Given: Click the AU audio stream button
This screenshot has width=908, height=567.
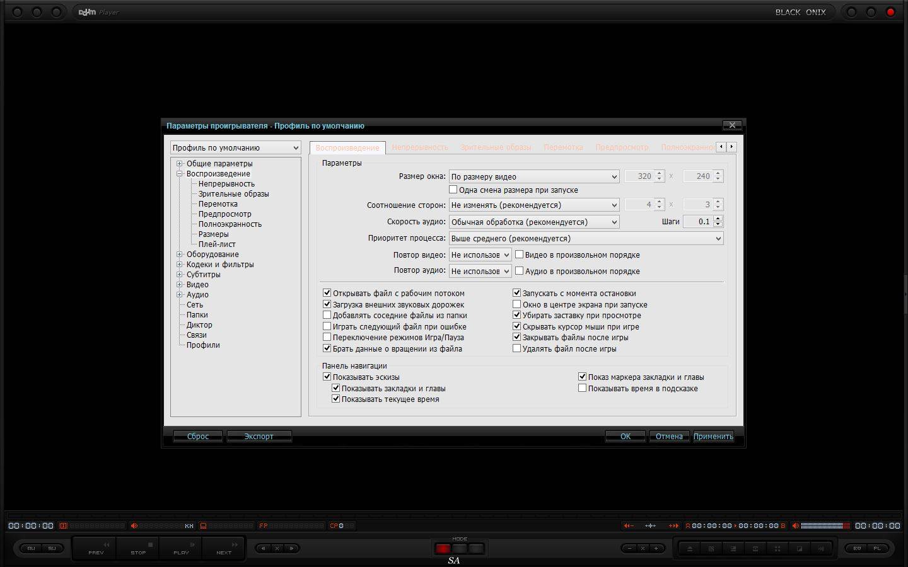Looking at the screenshot, I should point(31,548).
